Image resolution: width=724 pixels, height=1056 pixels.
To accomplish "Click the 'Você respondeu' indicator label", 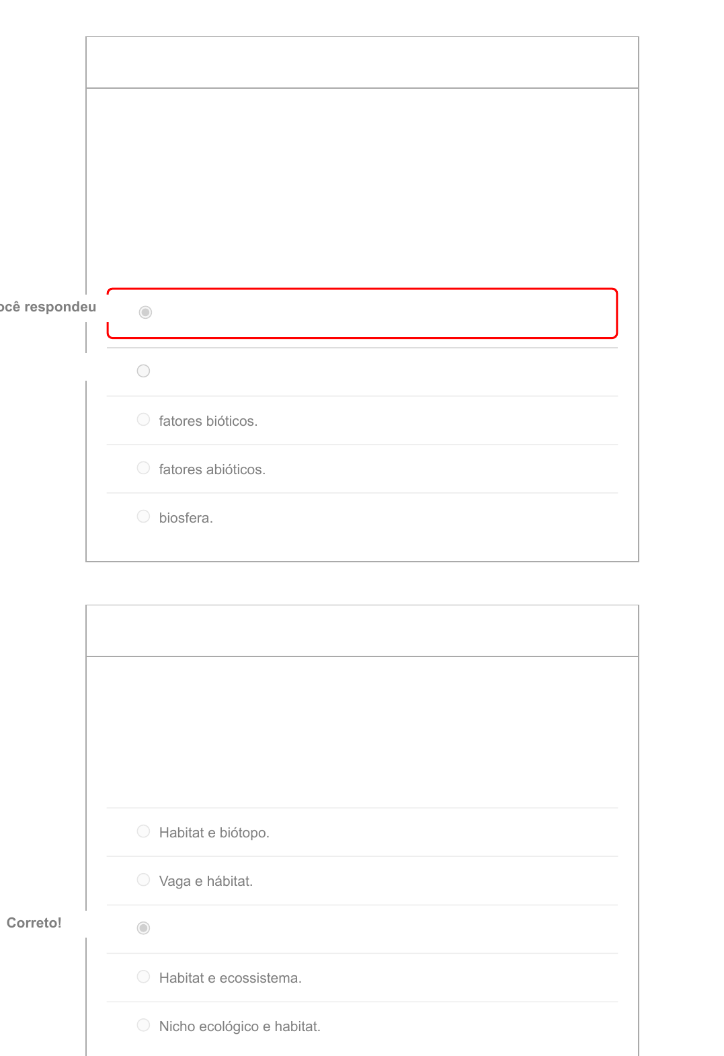I will coord(48,307).
